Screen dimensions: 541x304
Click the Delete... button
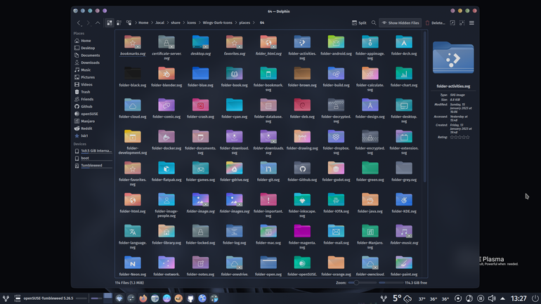[435, 22]
